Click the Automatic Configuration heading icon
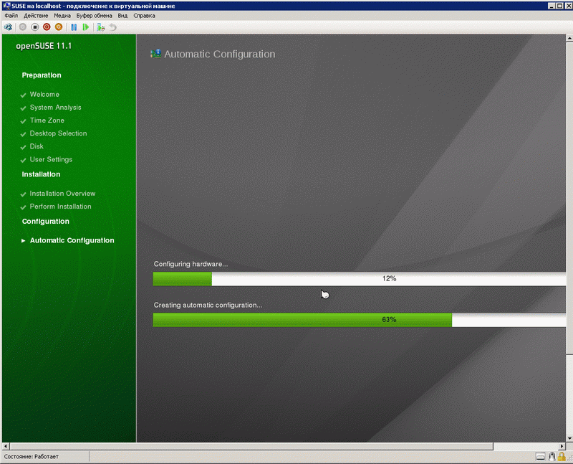Screen dimensions: 573x464 click(155, 54)
